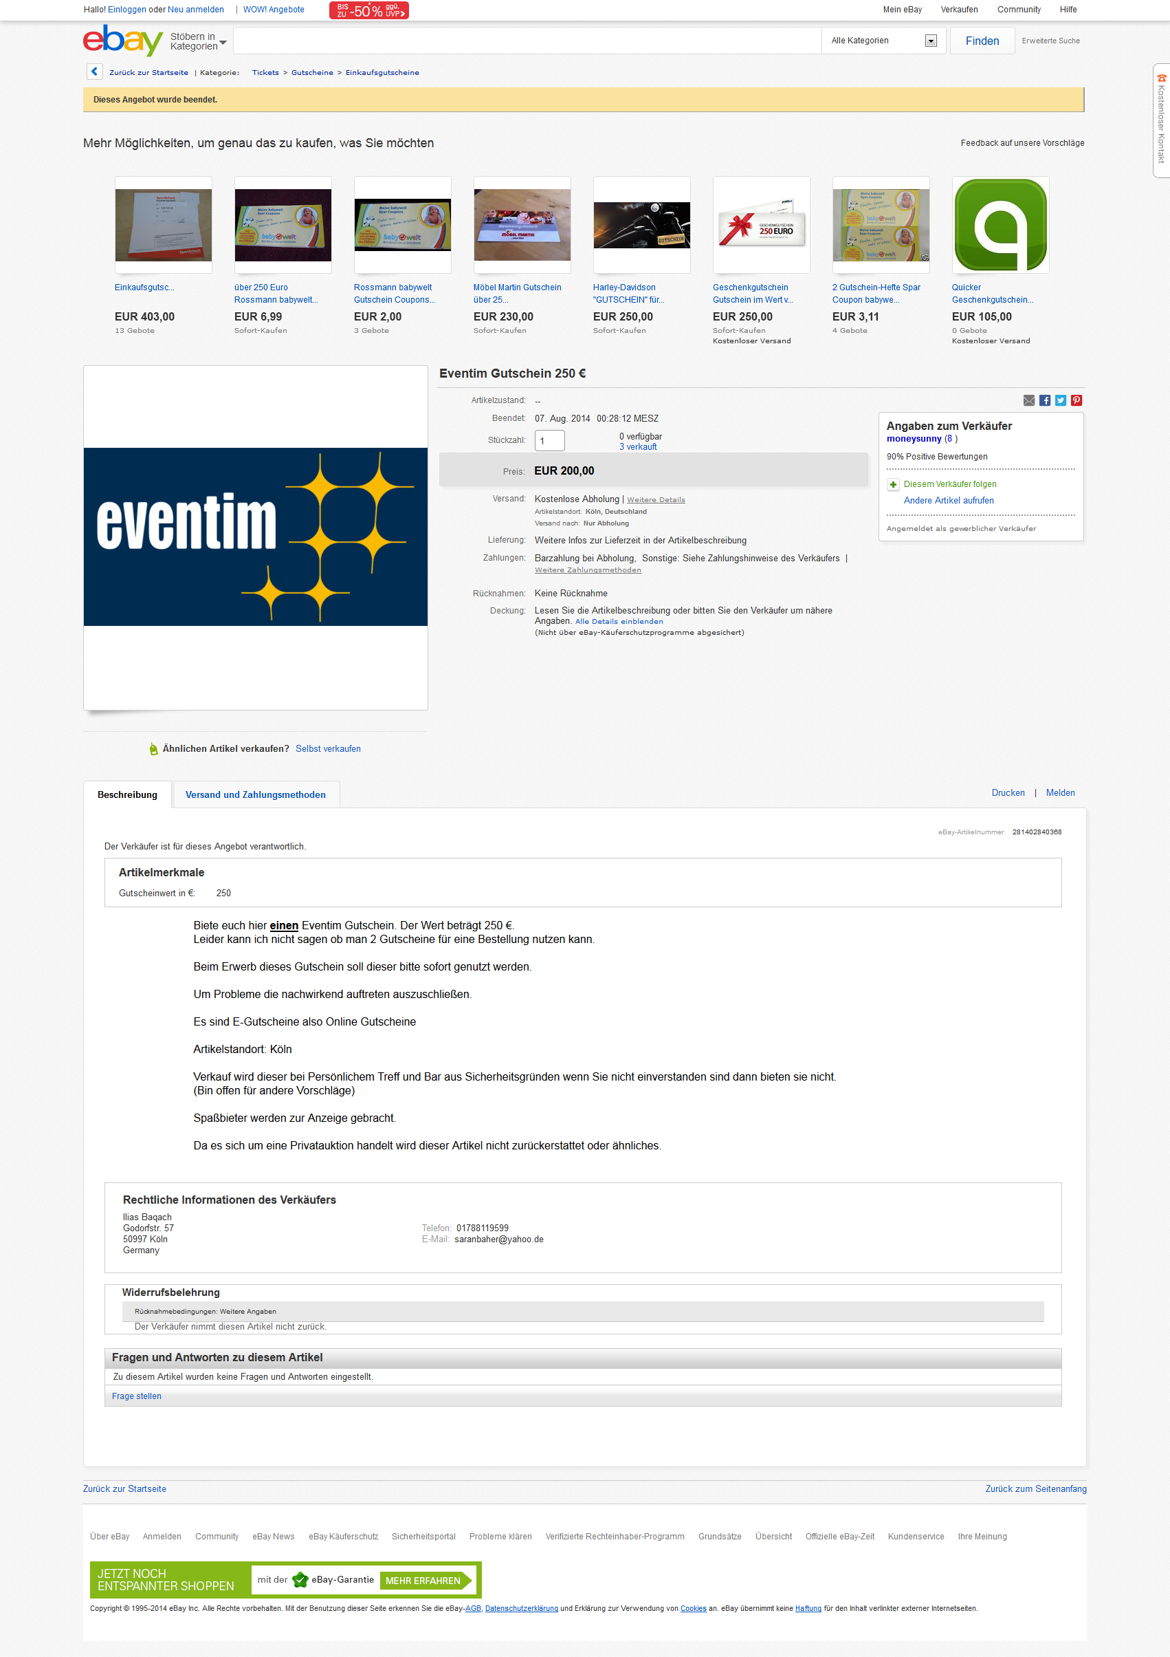1170x1657 pixels.
Task: Click green plus icon to follow seller
Action: pos(893,484)
